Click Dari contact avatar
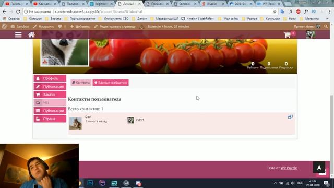Screen dimensions: 334x188 click(x=75, y=123)
